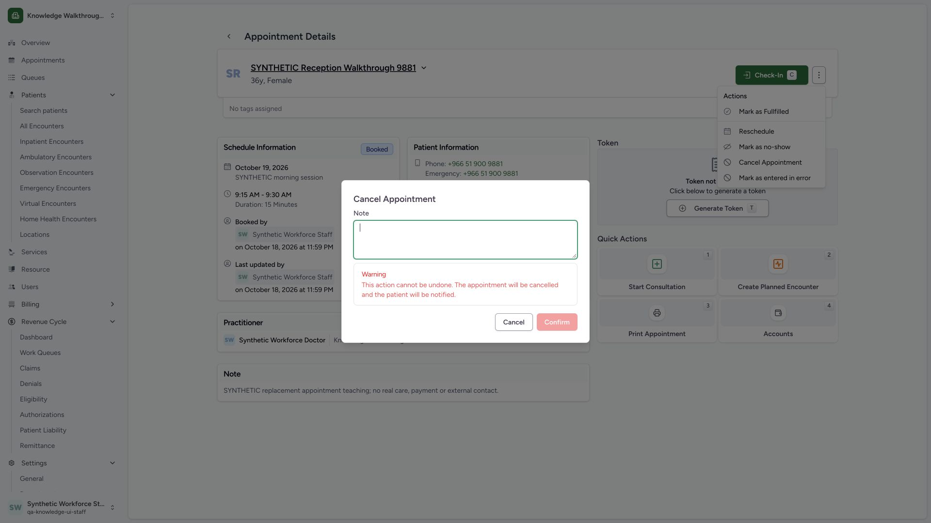
Task: Click the green Check-In button
Action: [771, 75]
